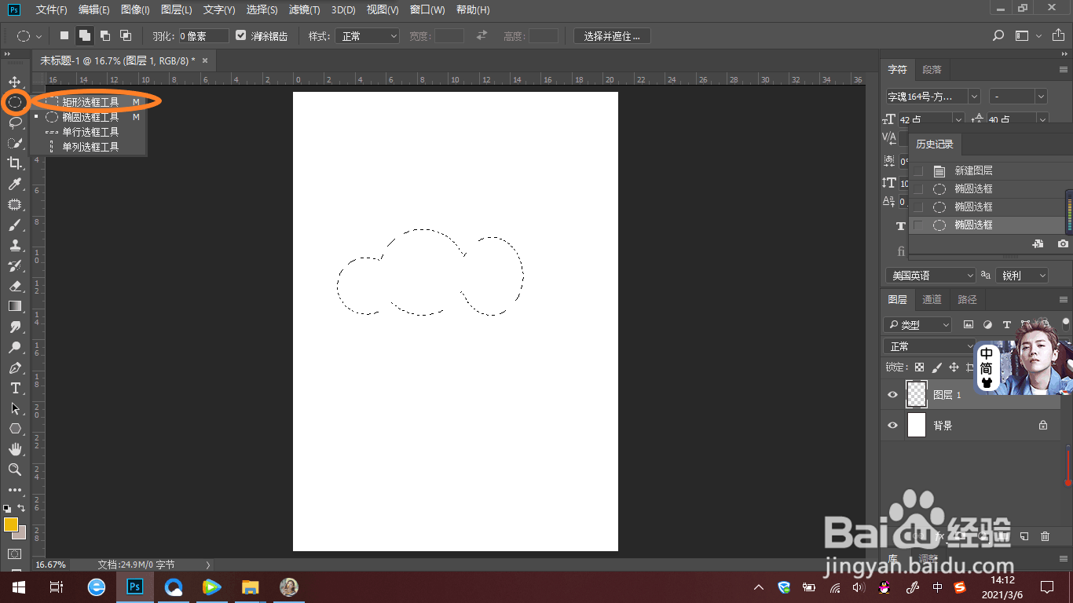This screenshot has height=603, width=1073.
Task: Delete layer with trash icon
Action: pos(1045,536)
